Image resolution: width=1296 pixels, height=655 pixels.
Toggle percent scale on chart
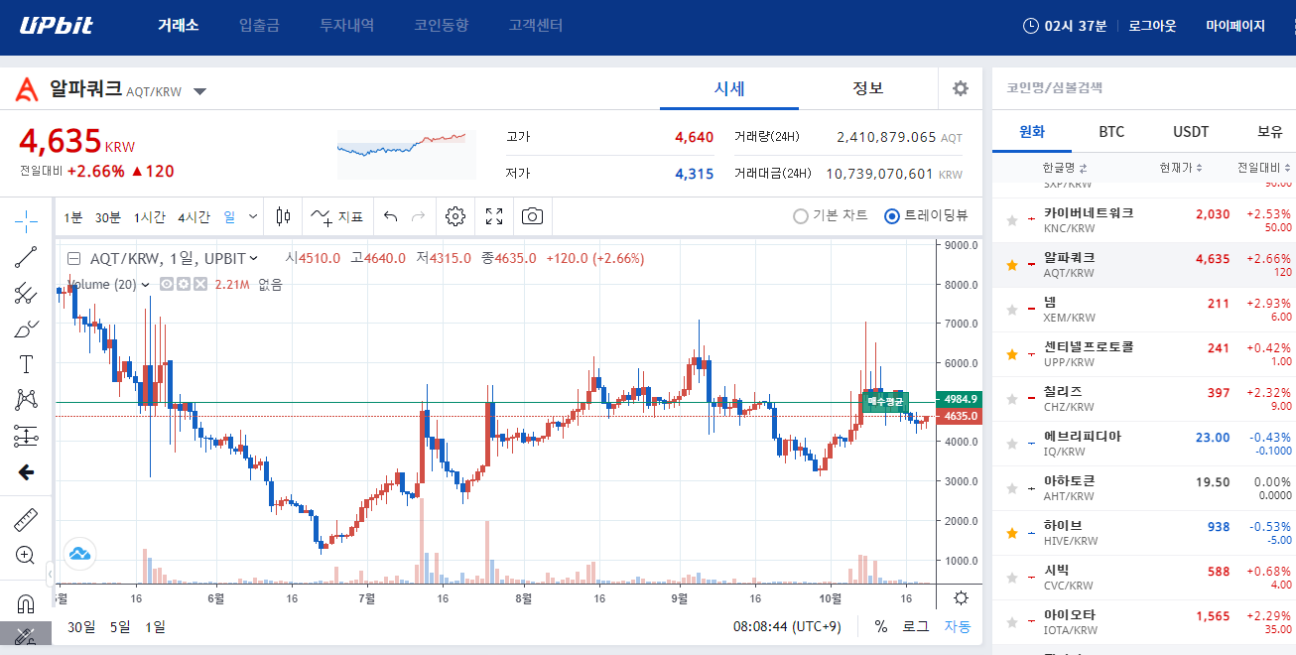pyautogui.click(x=881, y=626)
